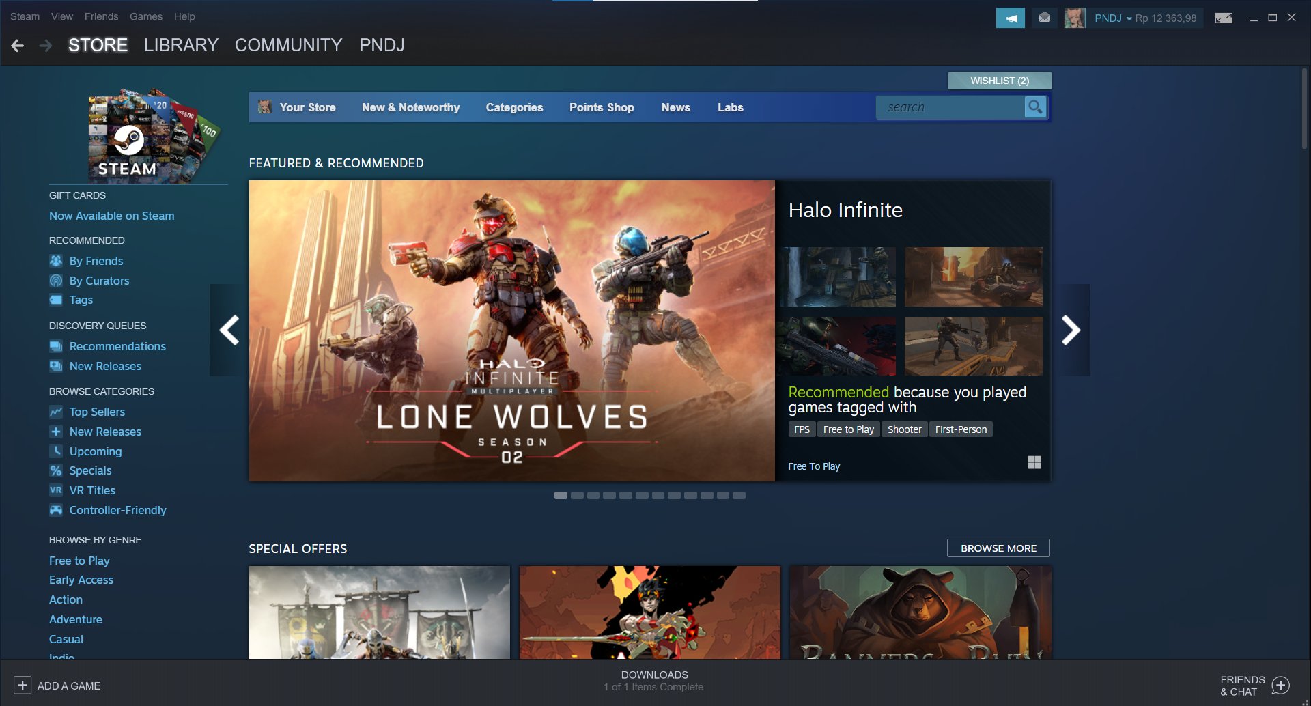The image size is (1311, 706).
Task: Open Friends & Chat plus icon
Action: tap(1281, 686)
